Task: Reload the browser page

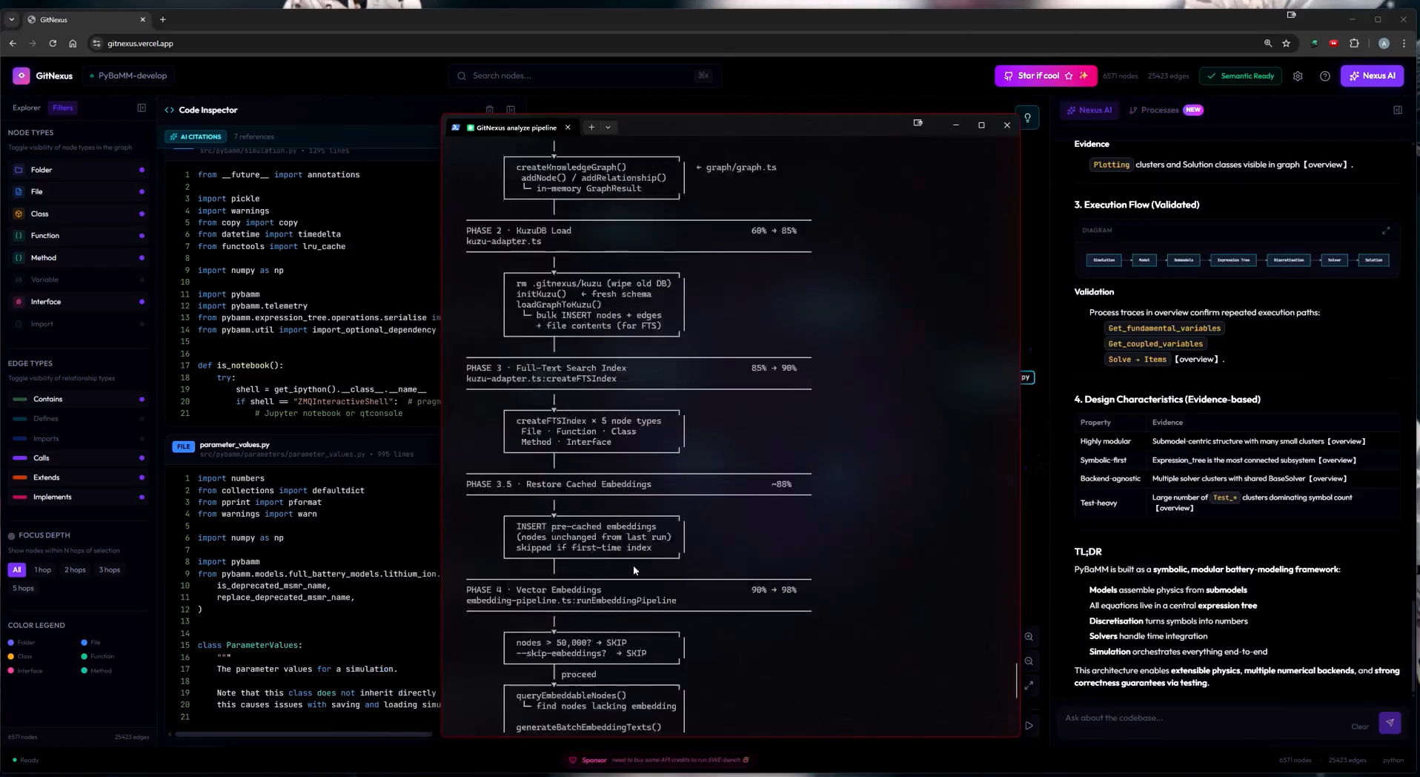Action: click(x=53, y=44)
